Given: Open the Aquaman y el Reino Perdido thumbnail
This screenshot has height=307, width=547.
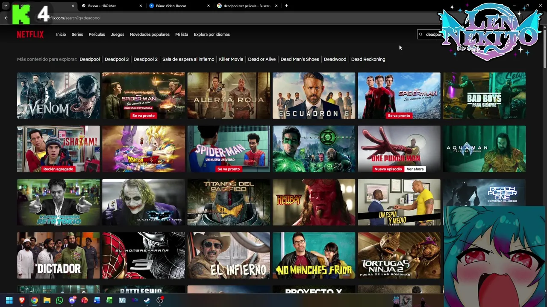Looking at the screenshot, I should tap(484, 149).
